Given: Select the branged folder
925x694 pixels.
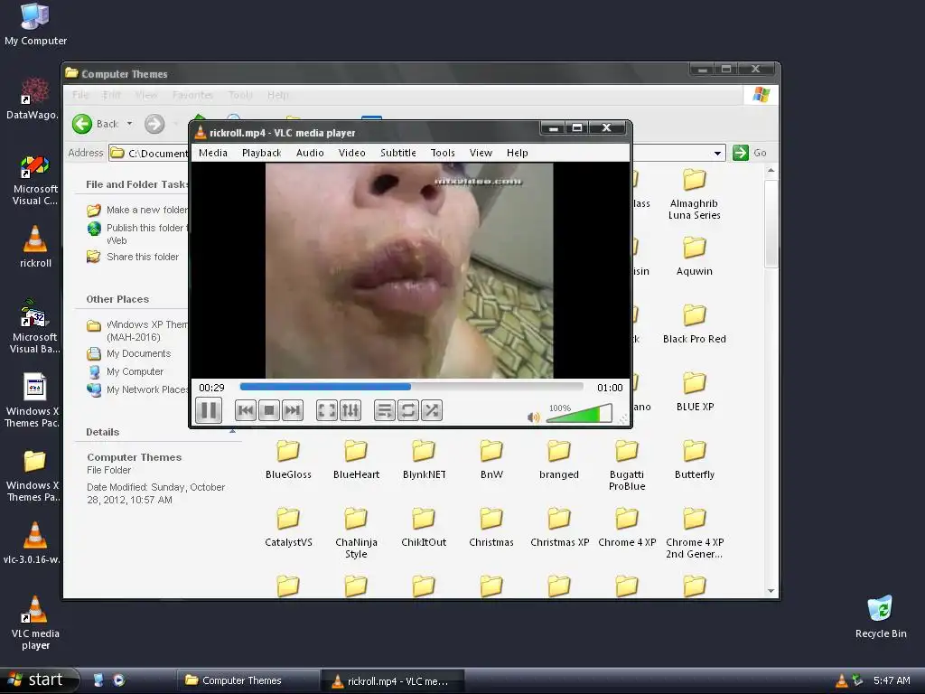Looking at the screenshot, I should (558, 460).
